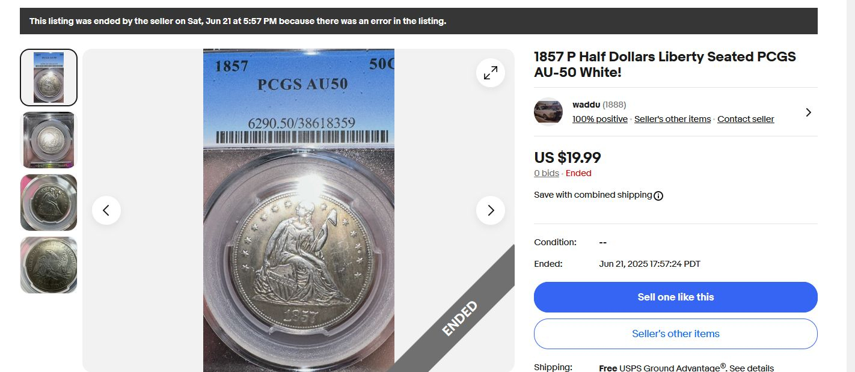Open combined shipping info icon
Image resolution: width=855 pixels, height=372 pixels.
658,195
